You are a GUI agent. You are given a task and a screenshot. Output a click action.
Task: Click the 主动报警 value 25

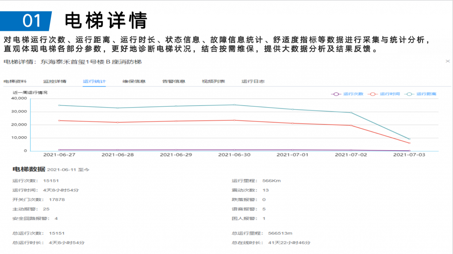pyautogui.click(x=46, y=209)
